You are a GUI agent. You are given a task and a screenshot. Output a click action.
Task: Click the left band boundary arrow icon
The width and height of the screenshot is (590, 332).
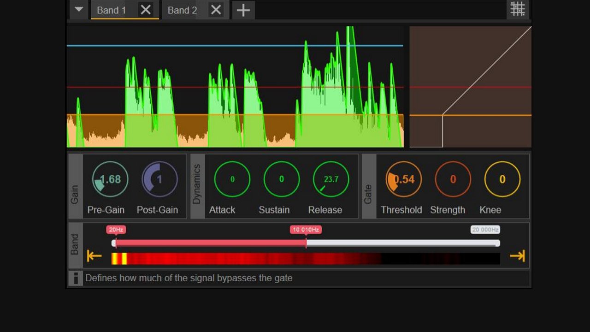[94, 256]
